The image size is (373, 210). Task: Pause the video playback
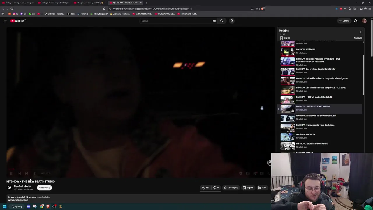pos(11,174)
